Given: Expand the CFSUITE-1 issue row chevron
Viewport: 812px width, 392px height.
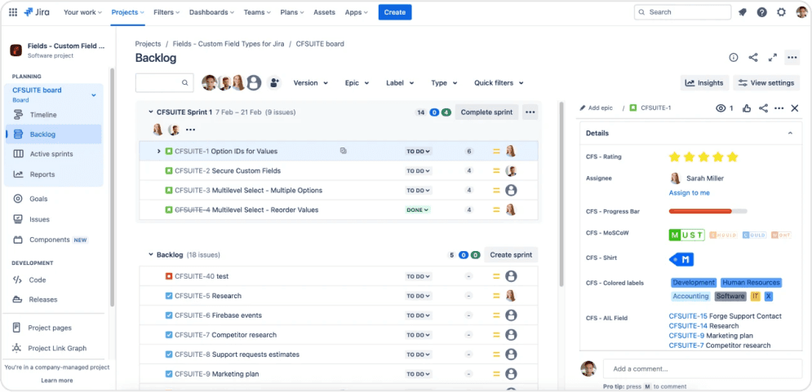Looking at the screenshot, I should [x=159, y=151].
